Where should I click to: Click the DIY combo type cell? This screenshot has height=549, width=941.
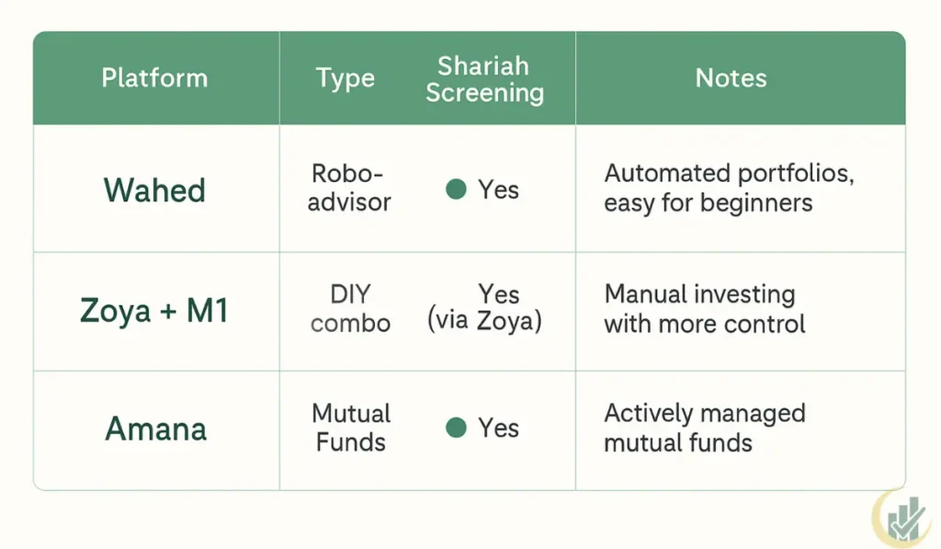pos(350,309)
